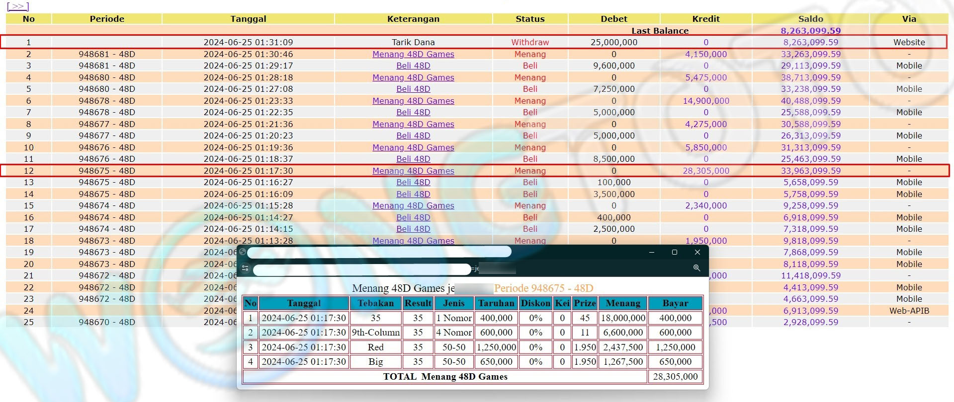Maximize the popup window
This screenshot has height=402, width=954.
pyautogui.click(x=674, y=252)
